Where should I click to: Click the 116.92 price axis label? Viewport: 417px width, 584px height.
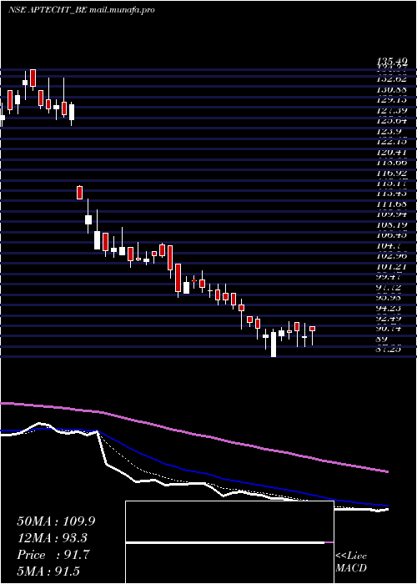pyautogui.click(x=391, y=174)
